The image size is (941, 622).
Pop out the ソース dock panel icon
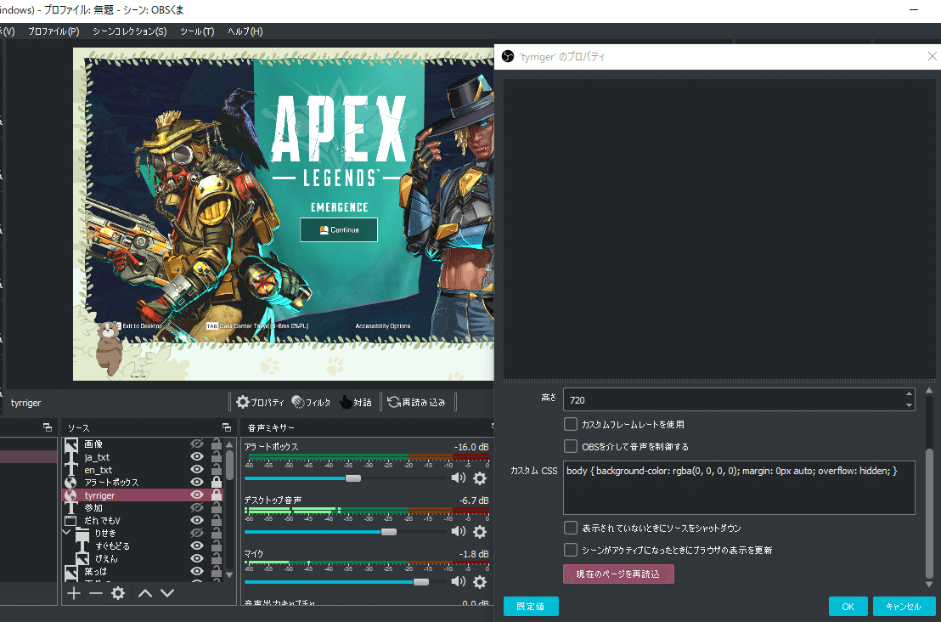[x=226, y=427]
